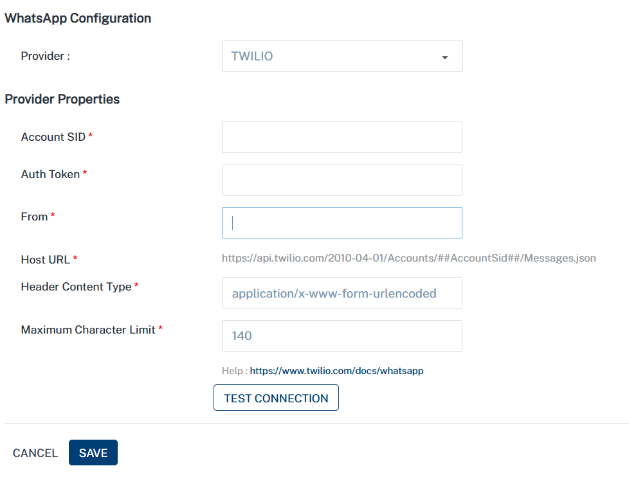Click the Provider label text
629x484 pixels.
click(45, 56)
